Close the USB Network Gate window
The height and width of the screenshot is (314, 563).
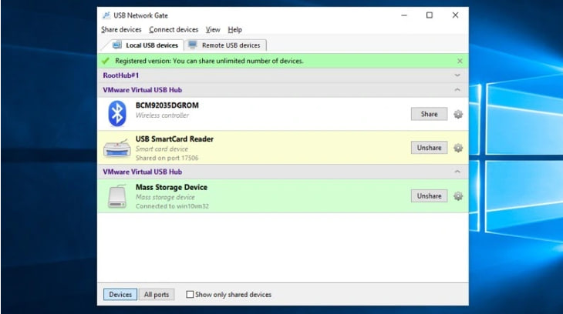[455, 15]
